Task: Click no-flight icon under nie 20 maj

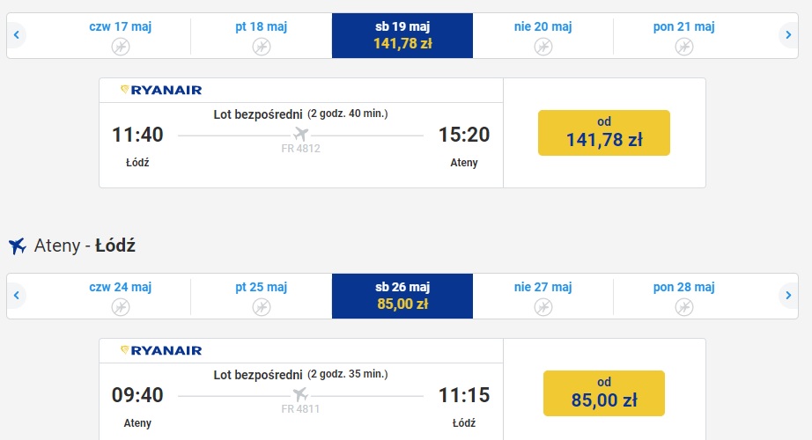Action: point(543,48)
